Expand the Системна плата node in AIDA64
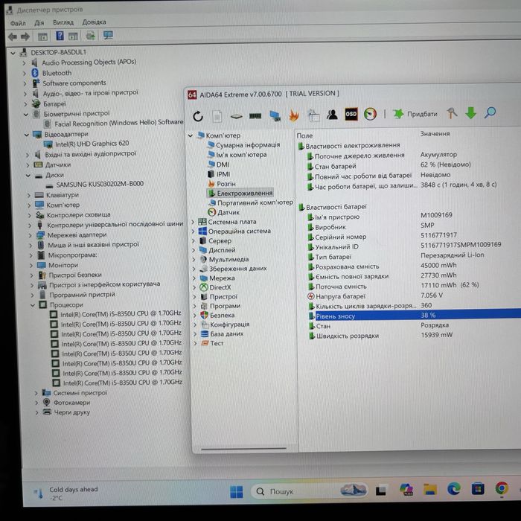Image resolution: width=521 pixels, height=521 pixels. [193, 222]
